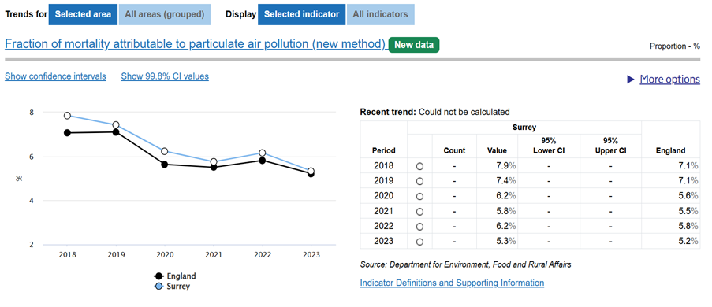Image resolution: width=712 pixels, height=307 pixels.
Task: Click England 2019 data point on chart
Action: point(116,132)
